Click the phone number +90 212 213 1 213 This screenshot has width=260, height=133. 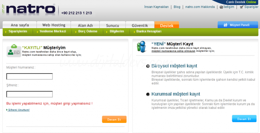77,13
